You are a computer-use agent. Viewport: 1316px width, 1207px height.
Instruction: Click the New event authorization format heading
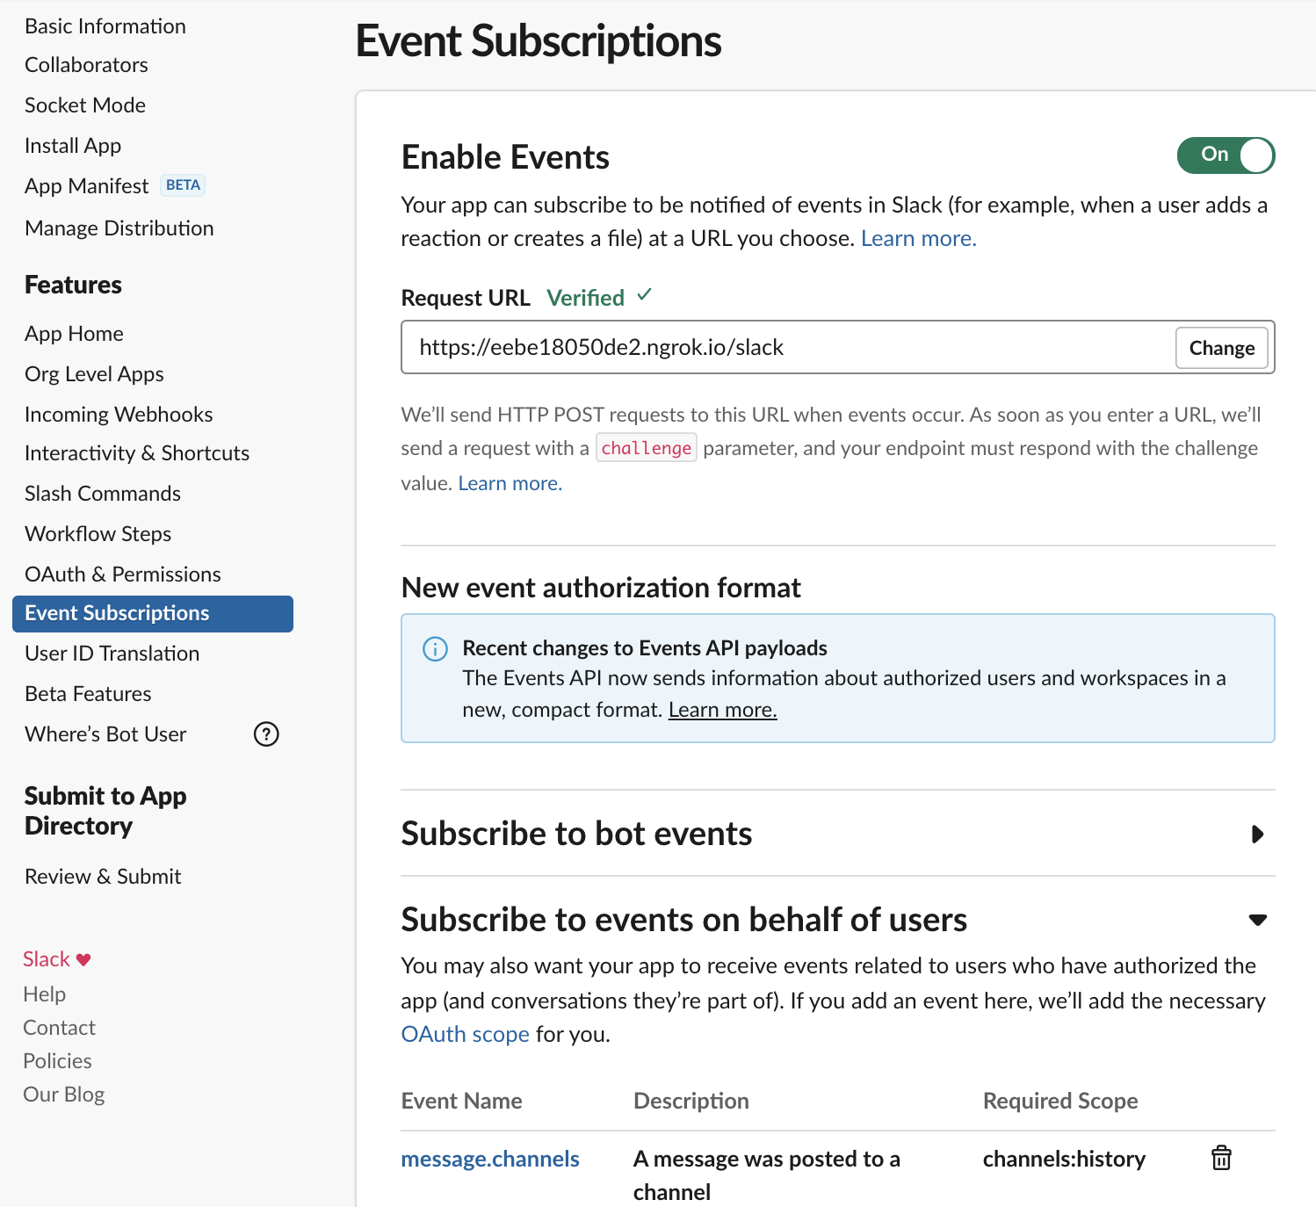[601, 588]
